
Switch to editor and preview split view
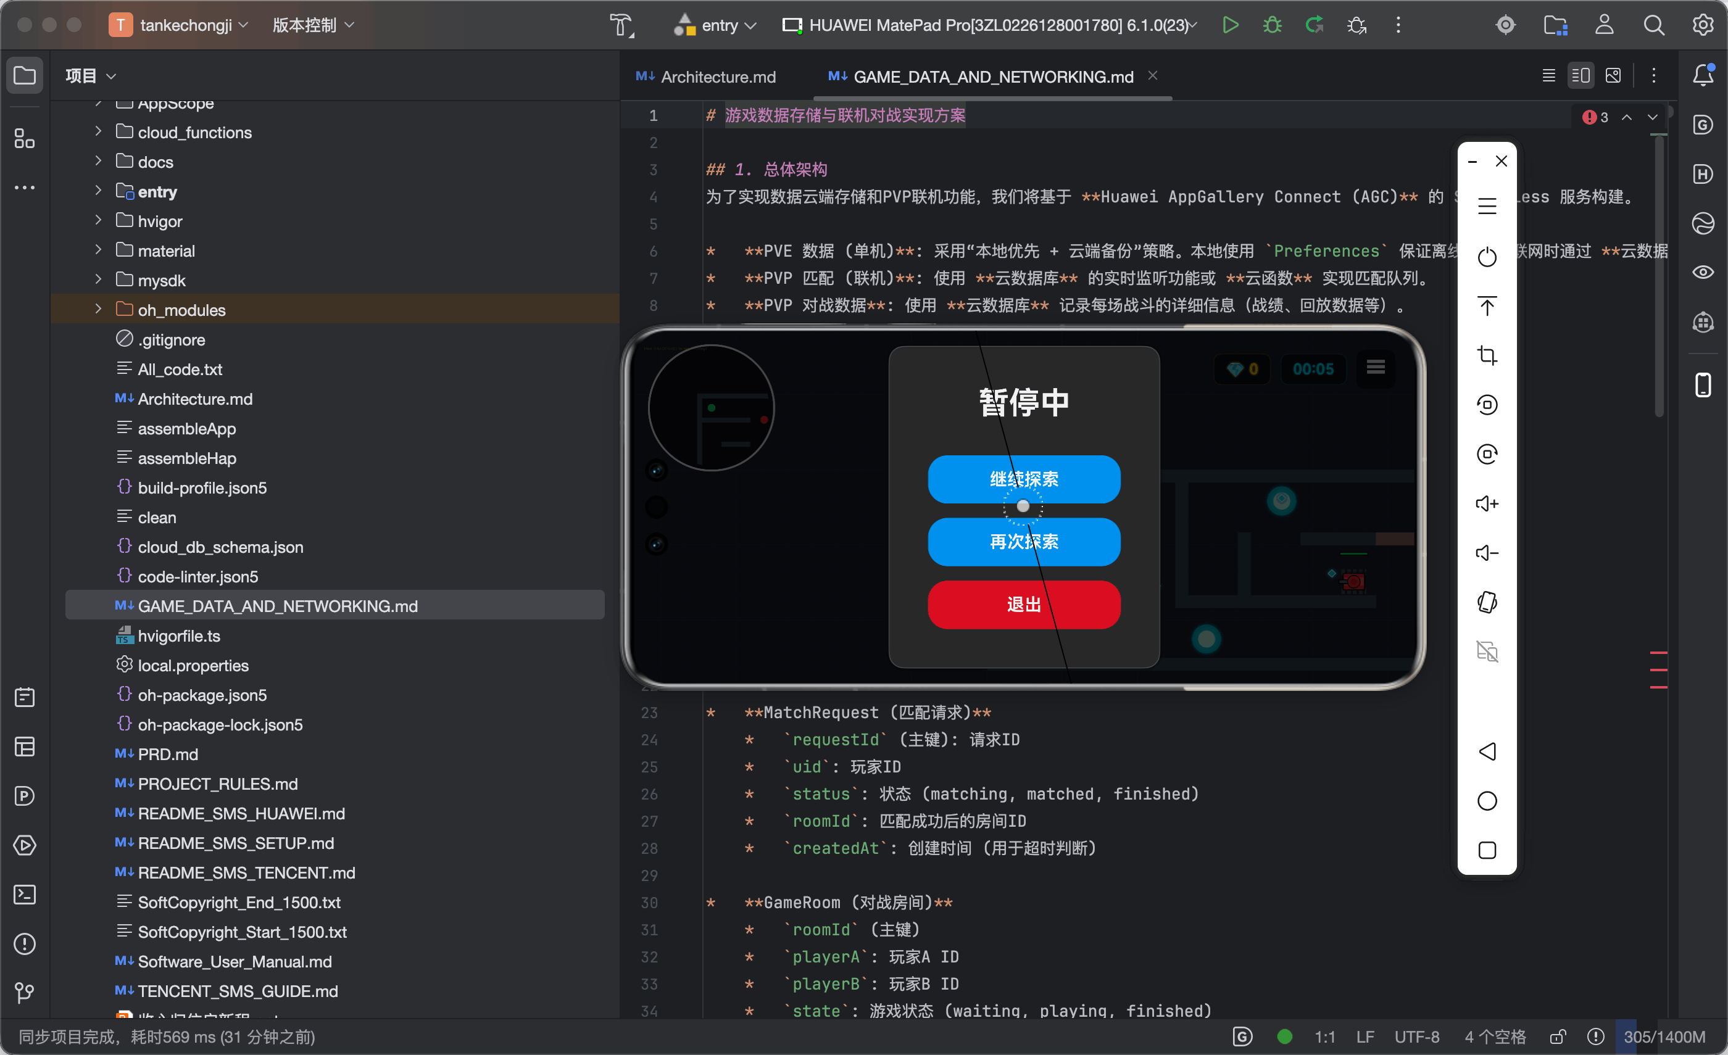tap(1581, 76)
